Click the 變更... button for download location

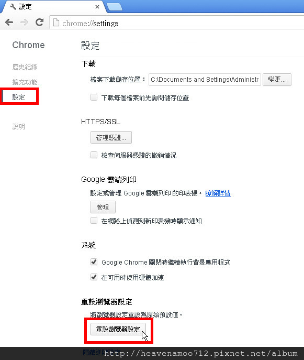click(x=277, y=80)
